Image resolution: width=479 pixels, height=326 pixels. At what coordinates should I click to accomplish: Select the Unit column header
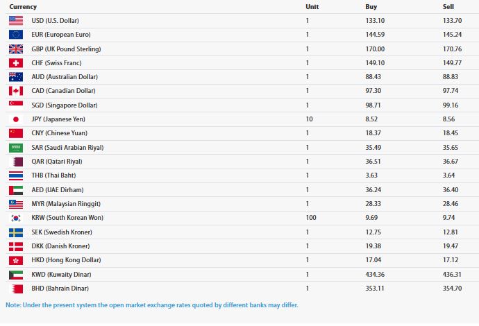coord(312,7)
